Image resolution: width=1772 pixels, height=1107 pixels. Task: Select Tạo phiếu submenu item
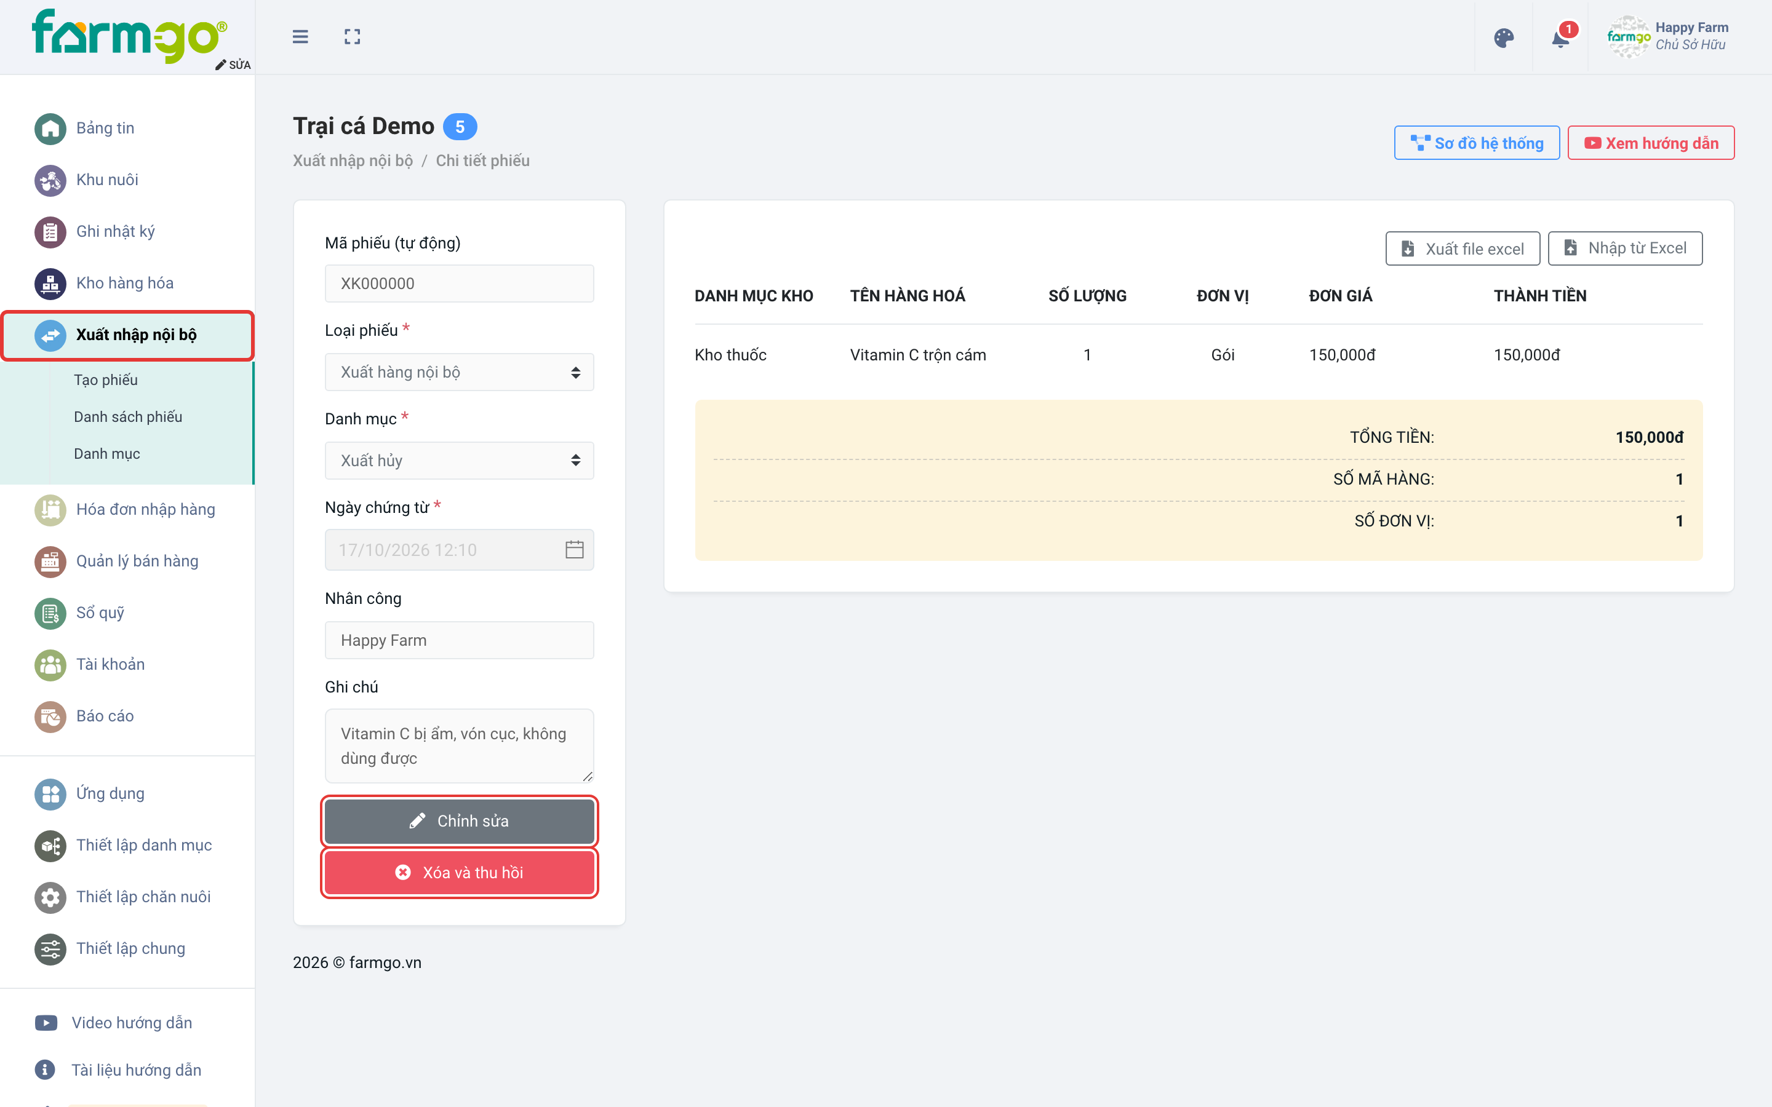click(x=105, y=380)
